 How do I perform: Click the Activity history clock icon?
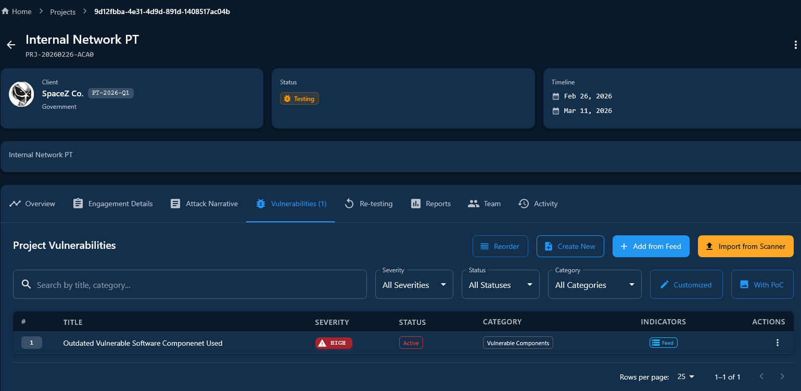pos(524,204)
